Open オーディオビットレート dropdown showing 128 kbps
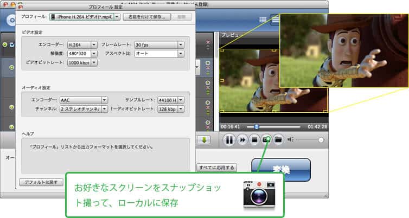Image resolution: width=409 pixels, height=218 pixels. click(x=171, y=109)
